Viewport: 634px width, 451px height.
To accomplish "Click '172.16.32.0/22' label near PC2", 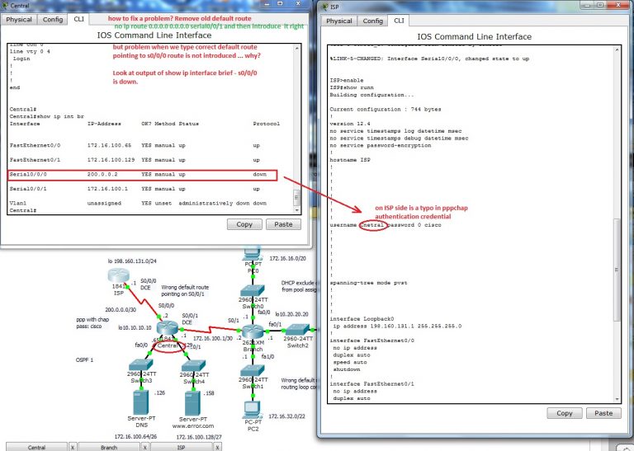I will [x=286, y=416].
